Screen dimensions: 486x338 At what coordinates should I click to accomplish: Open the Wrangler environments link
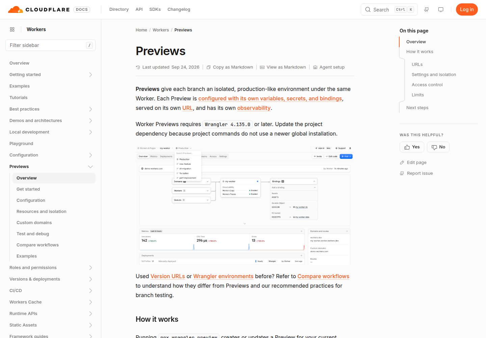pyautogui.click(x=223, y=276)
